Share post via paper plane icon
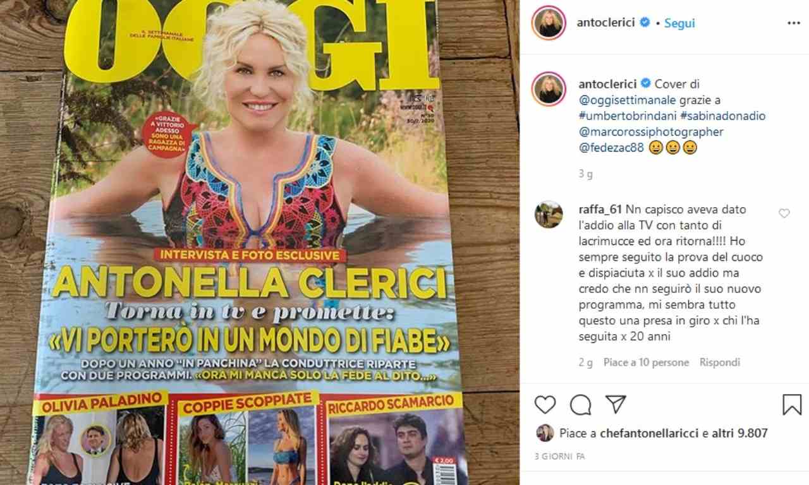Viewport: 809px width, 485px height. pyautogui.click(x=616, y=405)
